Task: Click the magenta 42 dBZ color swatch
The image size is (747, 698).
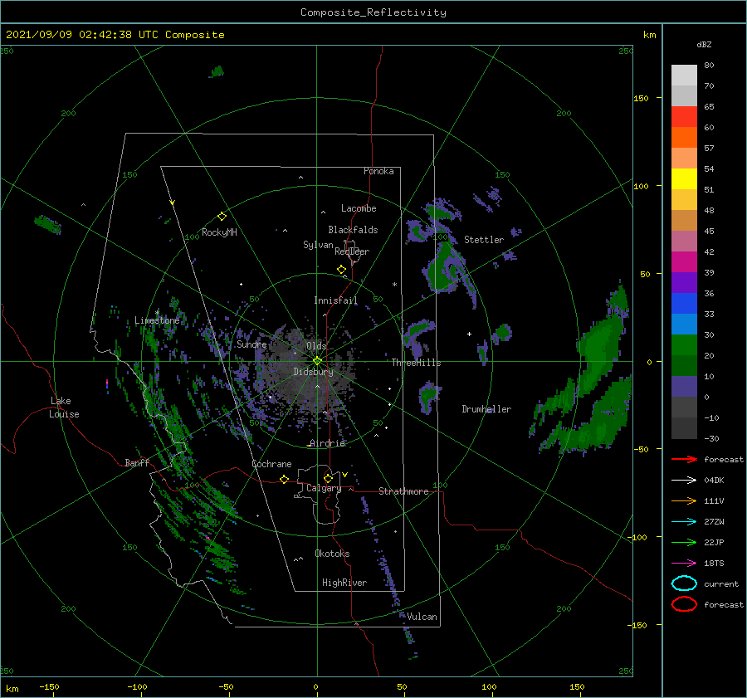Action: [684, 261]
